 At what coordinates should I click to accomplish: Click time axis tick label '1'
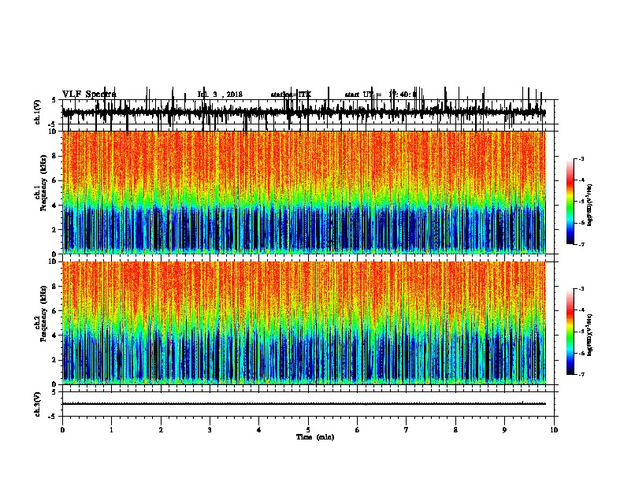point(111,430)
